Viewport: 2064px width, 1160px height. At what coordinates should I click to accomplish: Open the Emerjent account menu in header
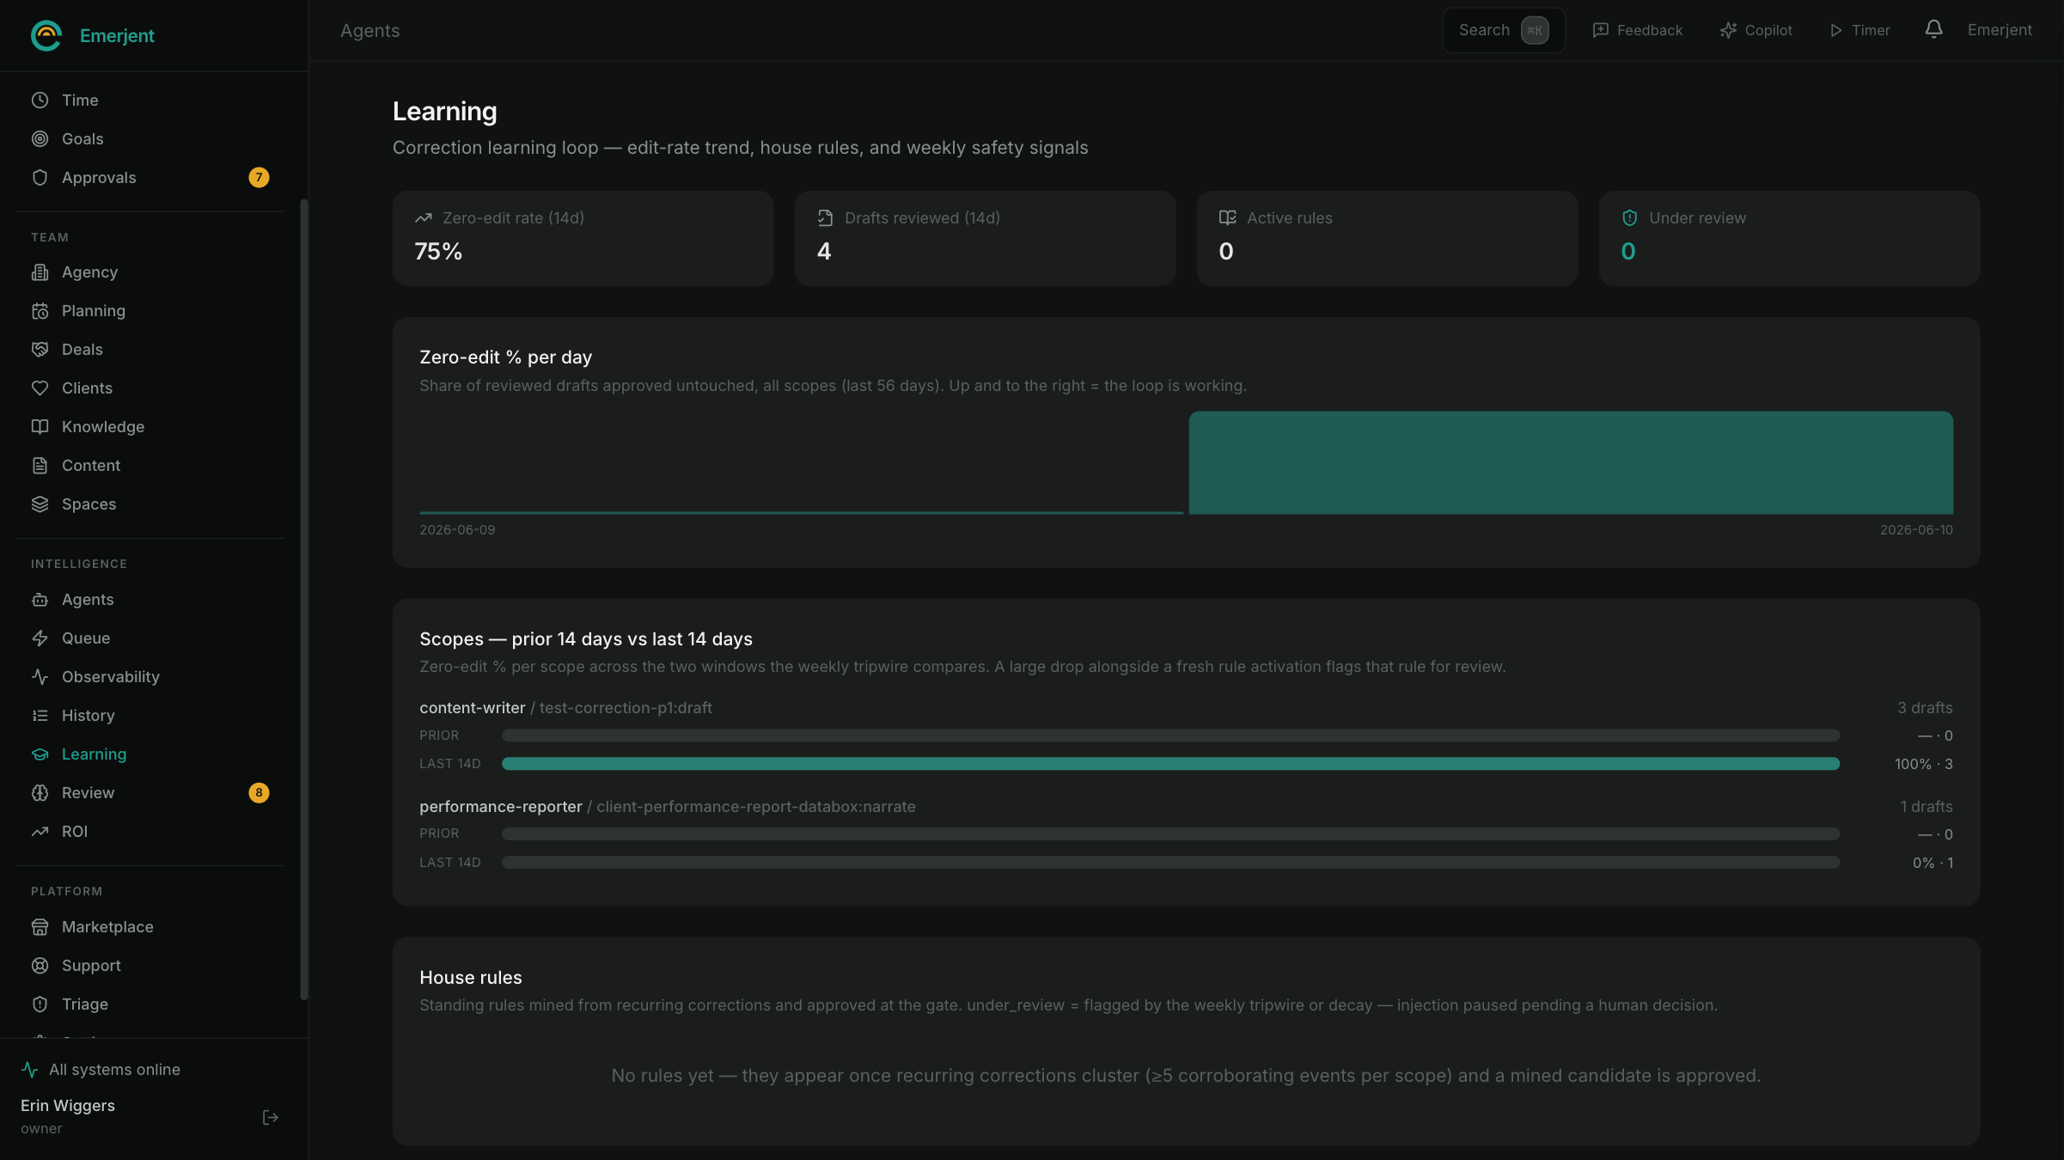pos(2000,30)
